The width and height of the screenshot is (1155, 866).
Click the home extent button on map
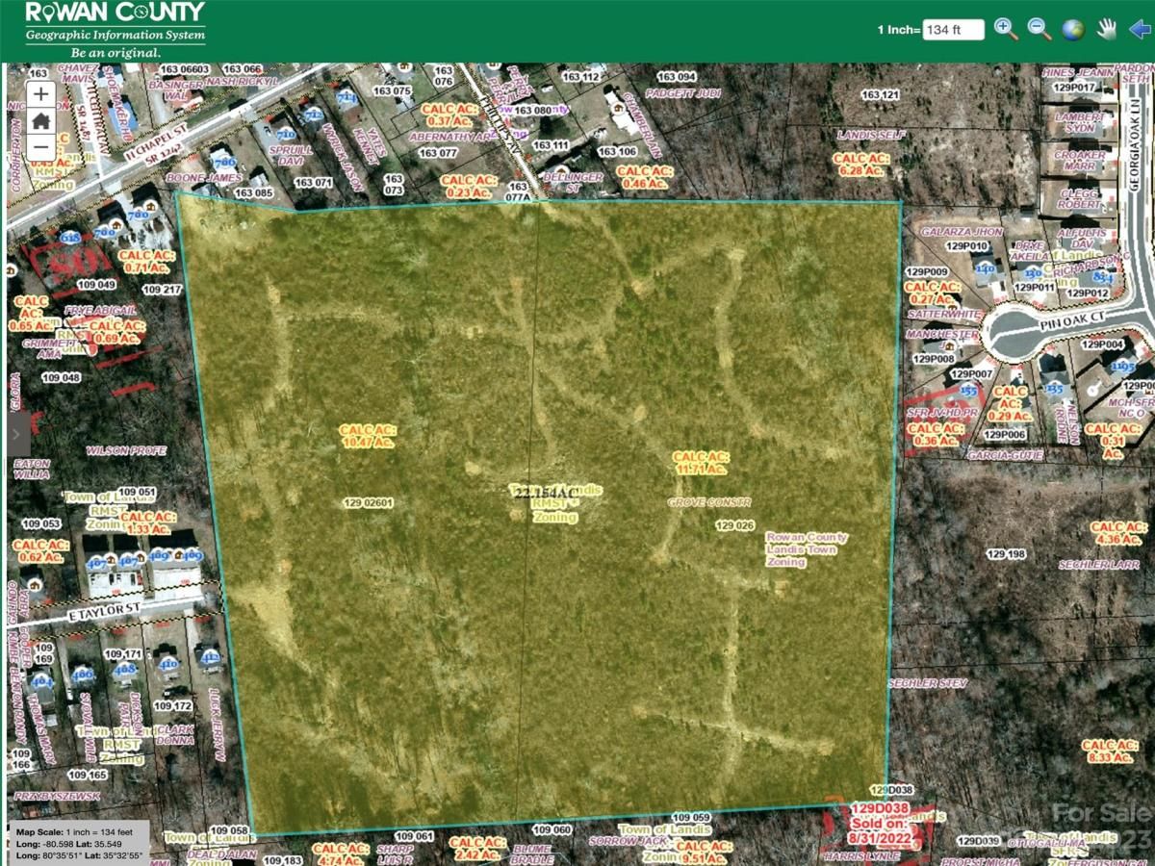point(40,121)
